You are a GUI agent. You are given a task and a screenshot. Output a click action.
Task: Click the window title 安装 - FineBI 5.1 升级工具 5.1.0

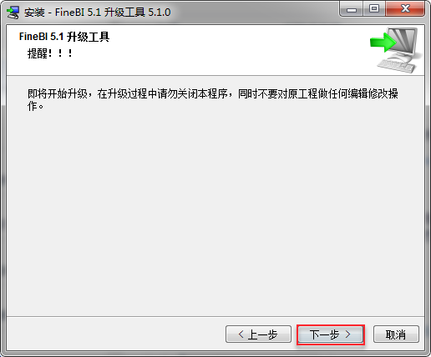tap(97, 13)
